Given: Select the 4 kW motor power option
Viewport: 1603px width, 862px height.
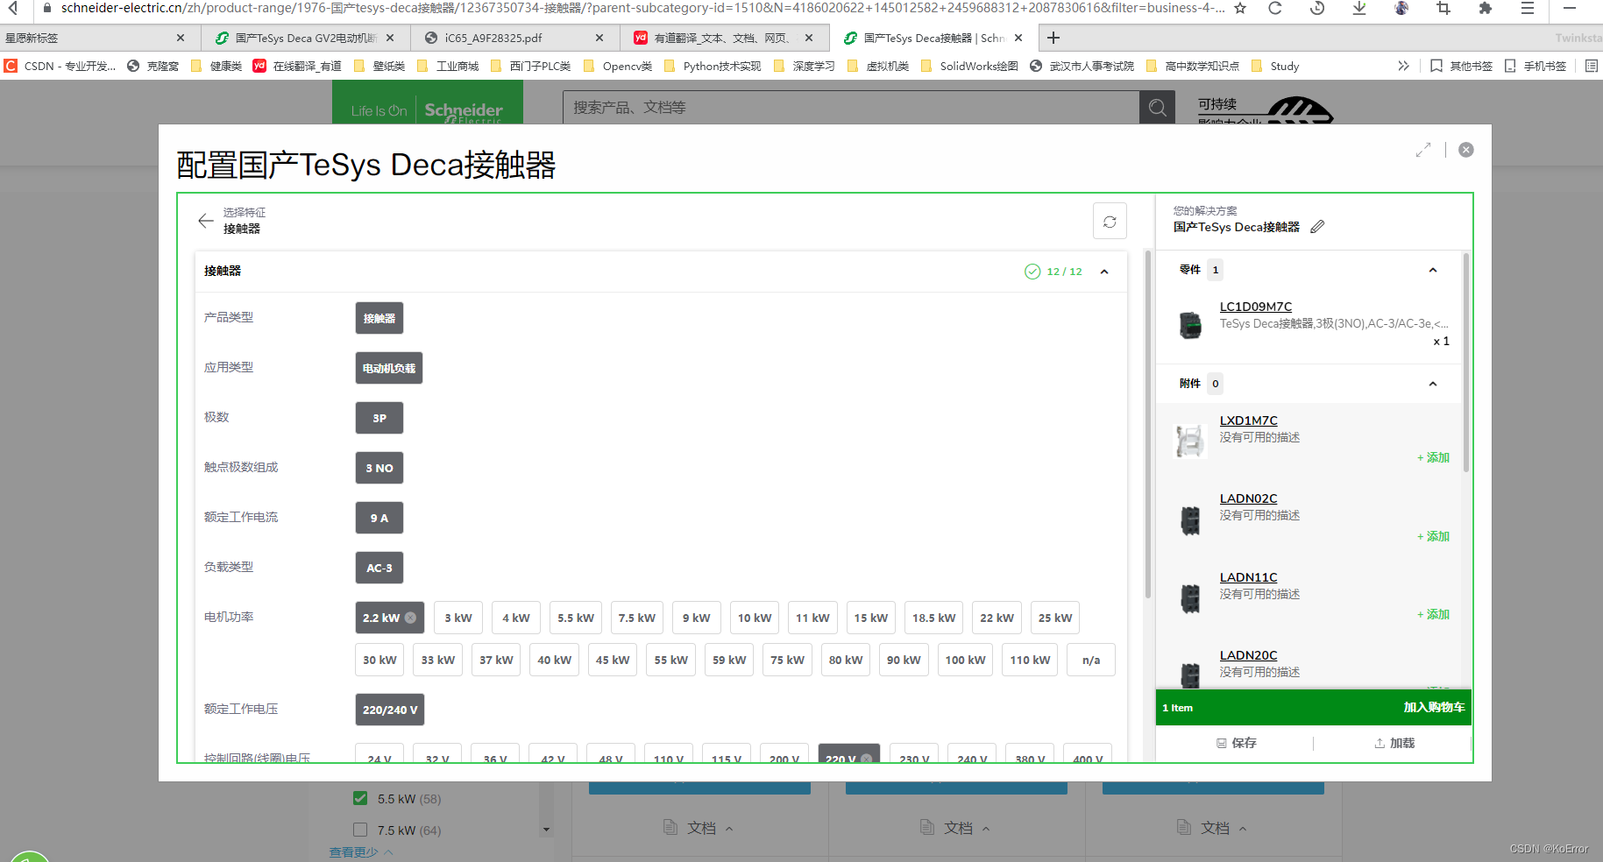Looking at the screenshot, I should pos(516,618).
